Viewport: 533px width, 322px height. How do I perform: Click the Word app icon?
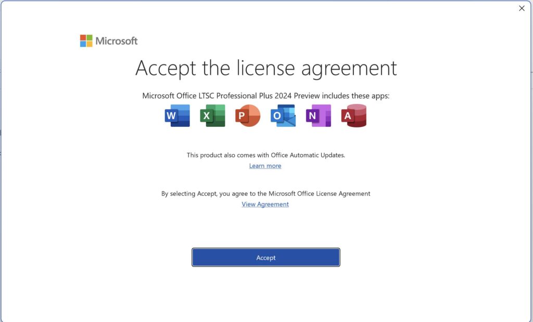(177, 115)
